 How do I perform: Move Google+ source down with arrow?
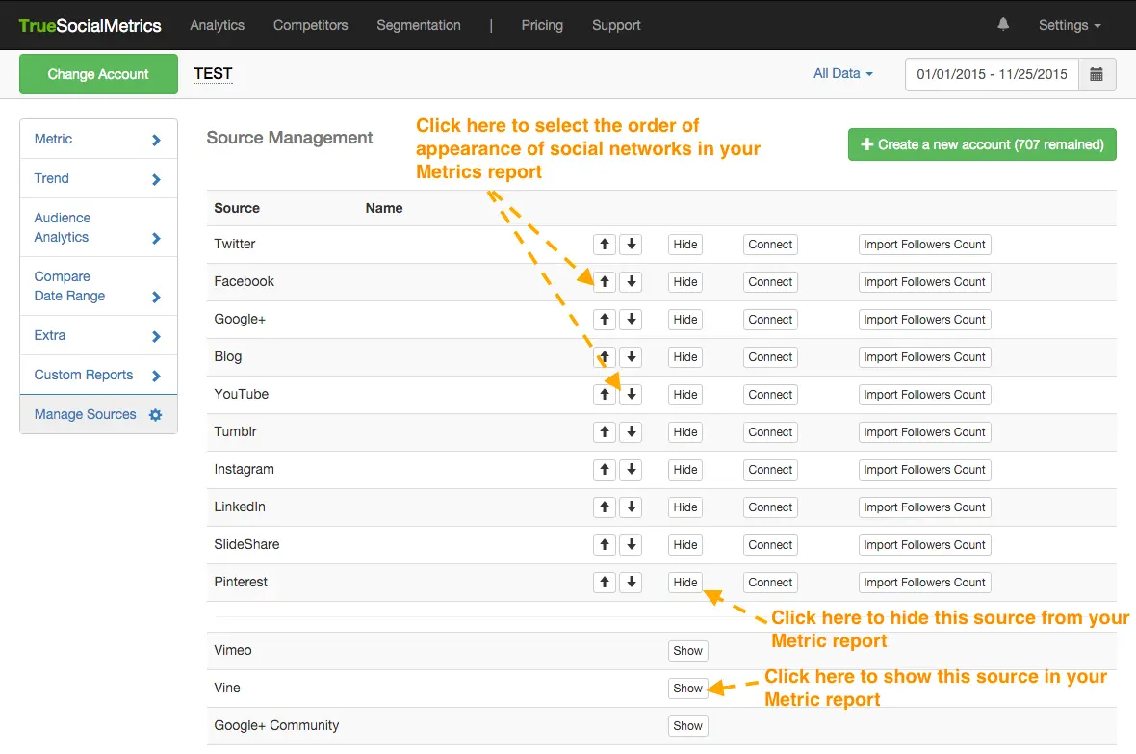(x=631, y=320)
